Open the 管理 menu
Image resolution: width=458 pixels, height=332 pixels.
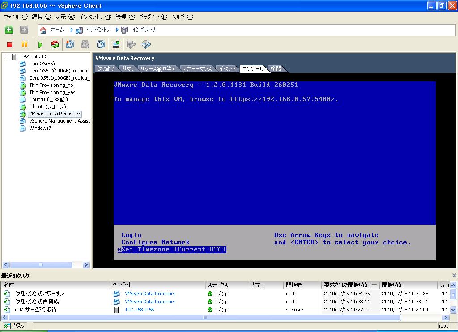pyautogui.click(x=125, y=17)
